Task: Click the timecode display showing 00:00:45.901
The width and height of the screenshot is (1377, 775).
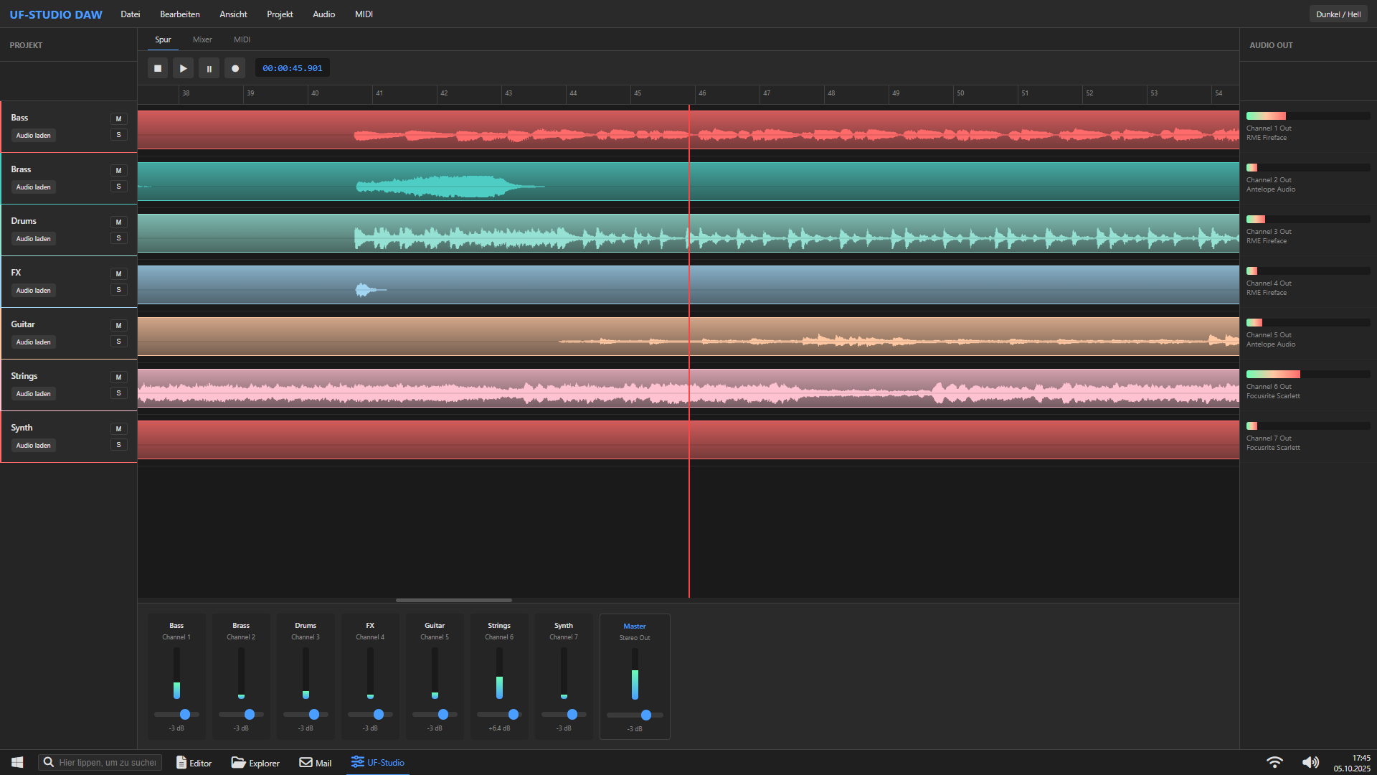Action: (x=292, y=67)
